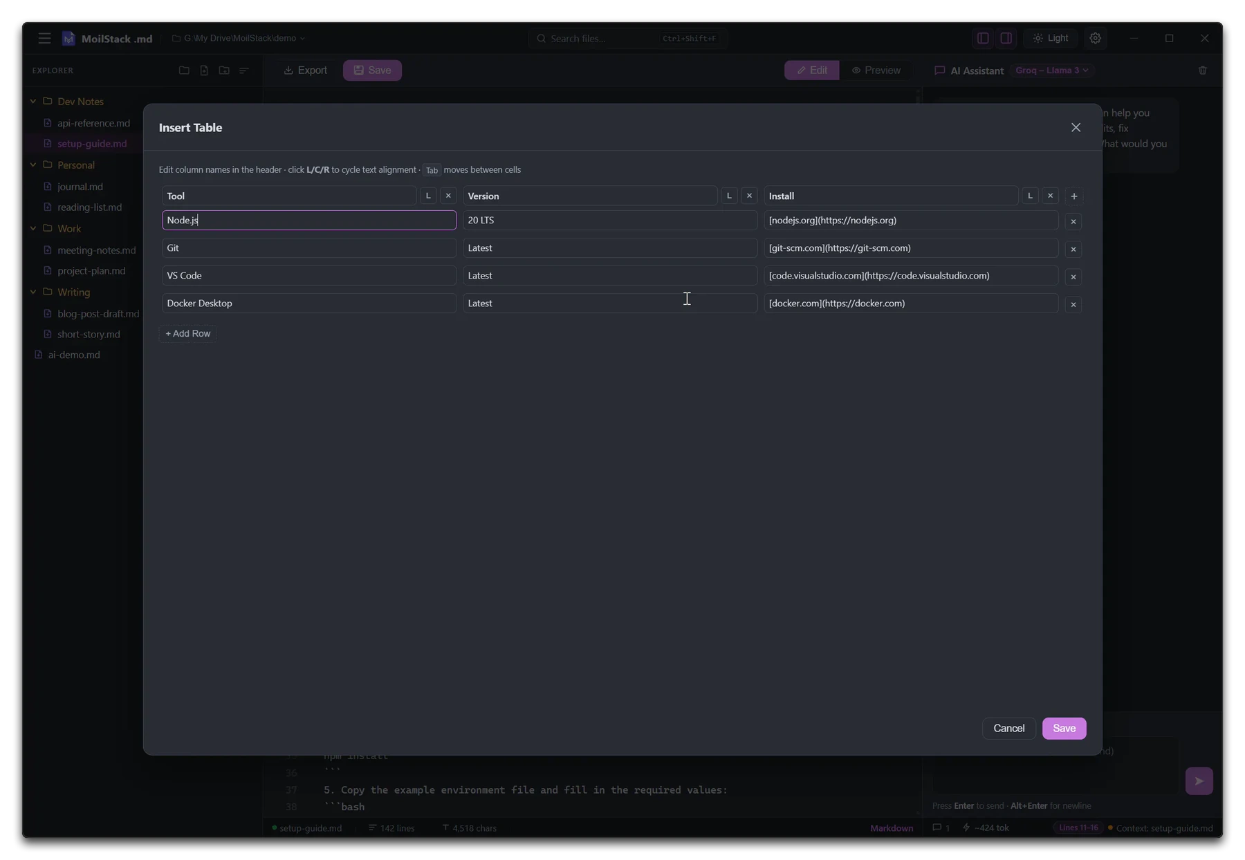Collapse the Work folder

(33, 228)
